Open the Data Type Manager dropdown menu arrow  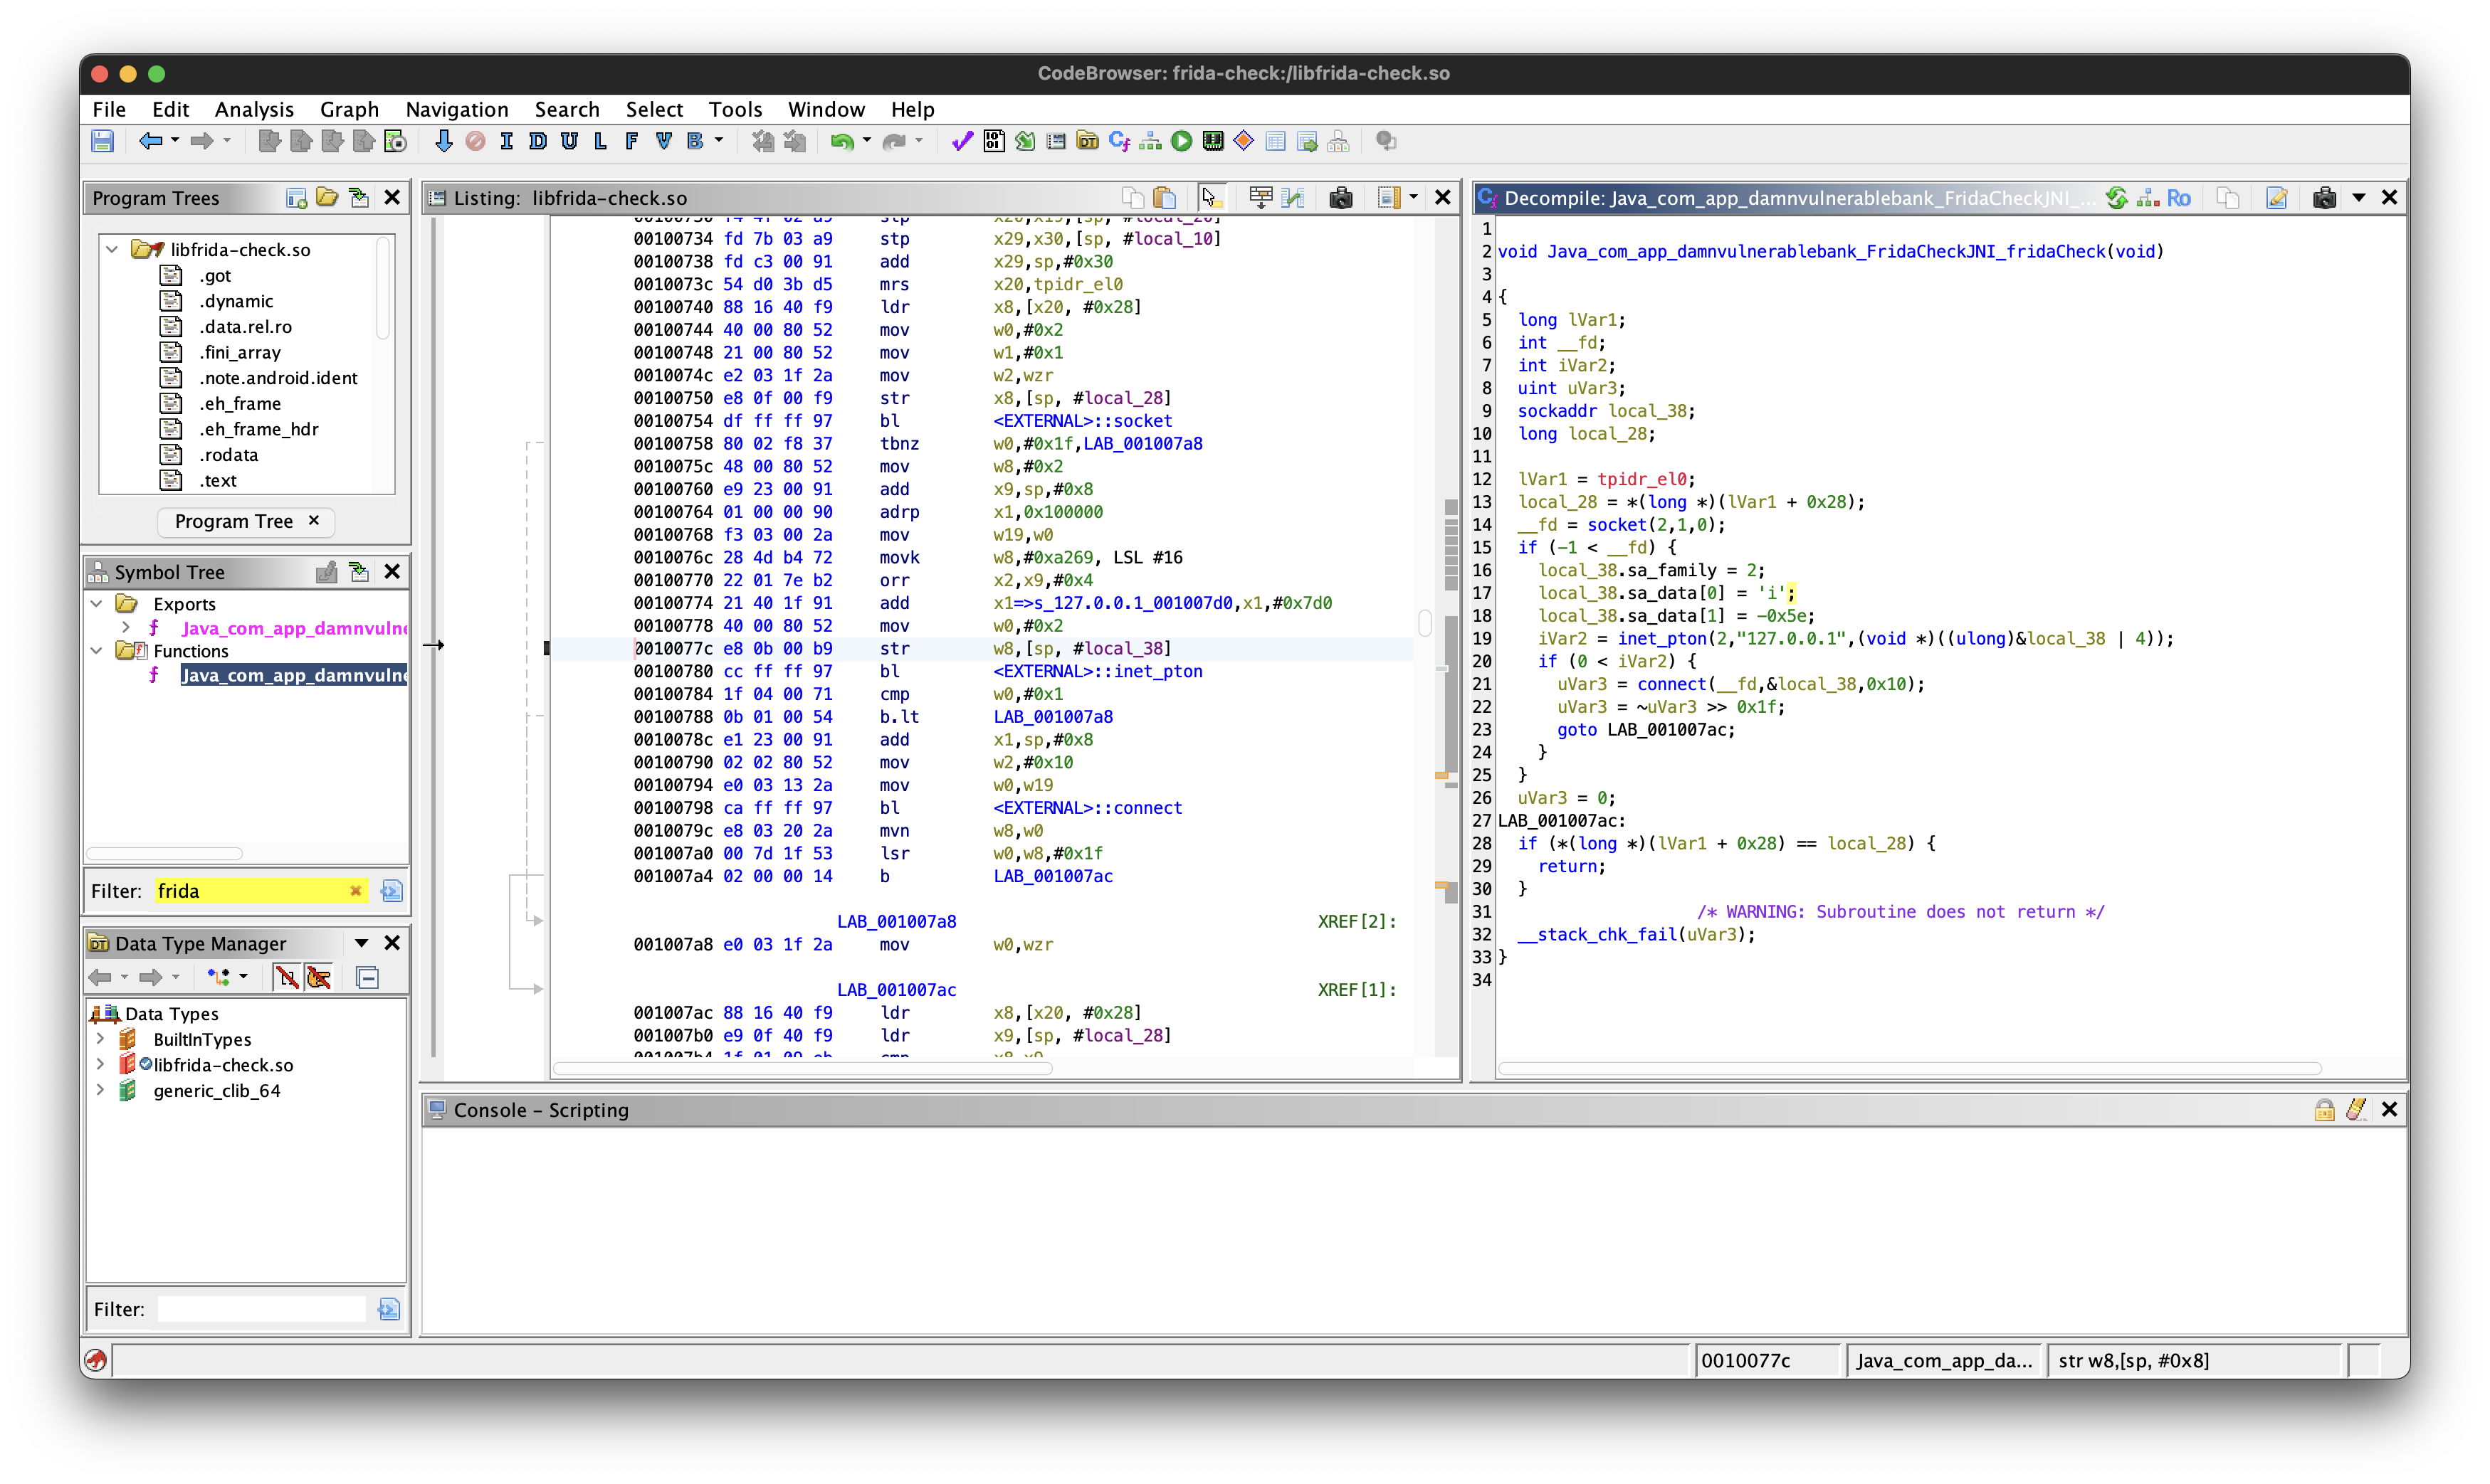[361, 943]
